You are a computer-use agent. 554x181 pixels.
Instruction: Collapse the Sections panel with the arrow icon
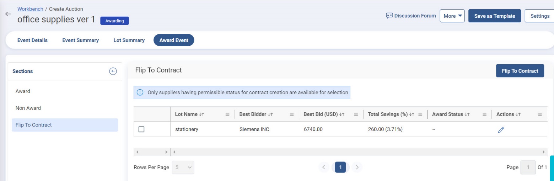coord(113,71)
